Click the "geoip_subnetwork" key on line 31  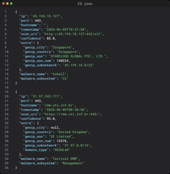[41, 145]
